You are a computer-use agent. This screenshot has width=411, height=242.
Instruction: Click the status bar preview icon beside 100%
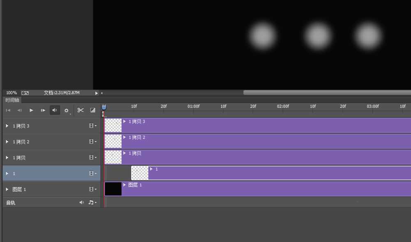(25, 93)
